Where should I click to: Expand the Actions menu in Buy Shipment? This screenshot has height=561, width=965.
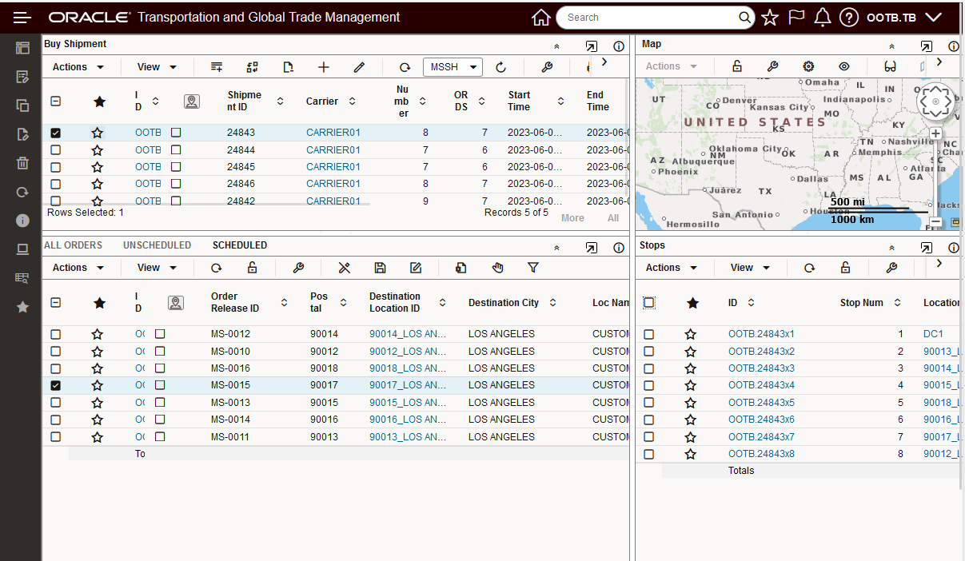(78, 67)
